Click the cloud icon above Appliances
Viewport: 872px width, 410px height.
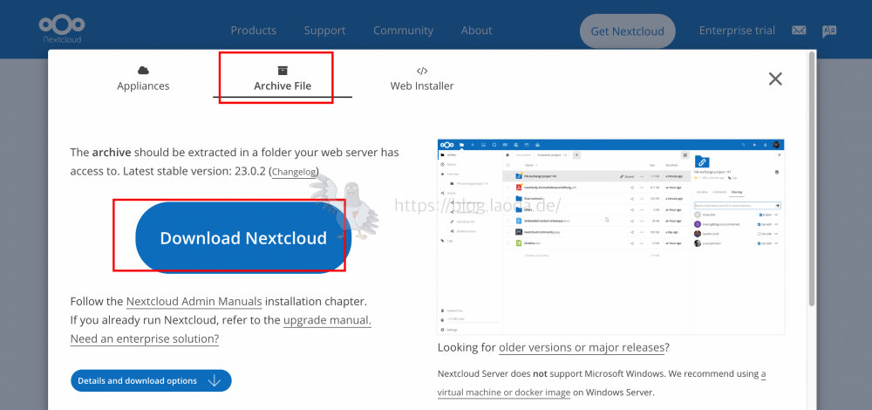144,70
